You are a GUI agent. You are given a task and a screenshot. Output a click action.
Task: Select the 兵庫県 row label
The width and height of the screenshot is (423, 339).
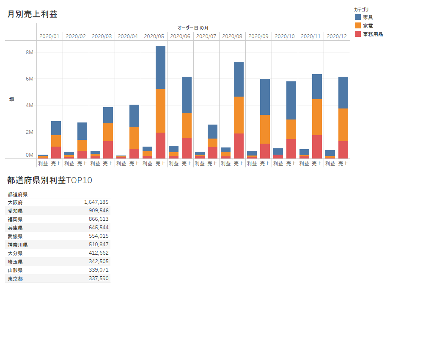pyautogui.click(x=15, y=228)
